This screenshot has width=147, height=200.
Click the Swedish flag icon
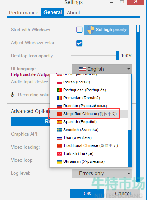pos(60,130)
